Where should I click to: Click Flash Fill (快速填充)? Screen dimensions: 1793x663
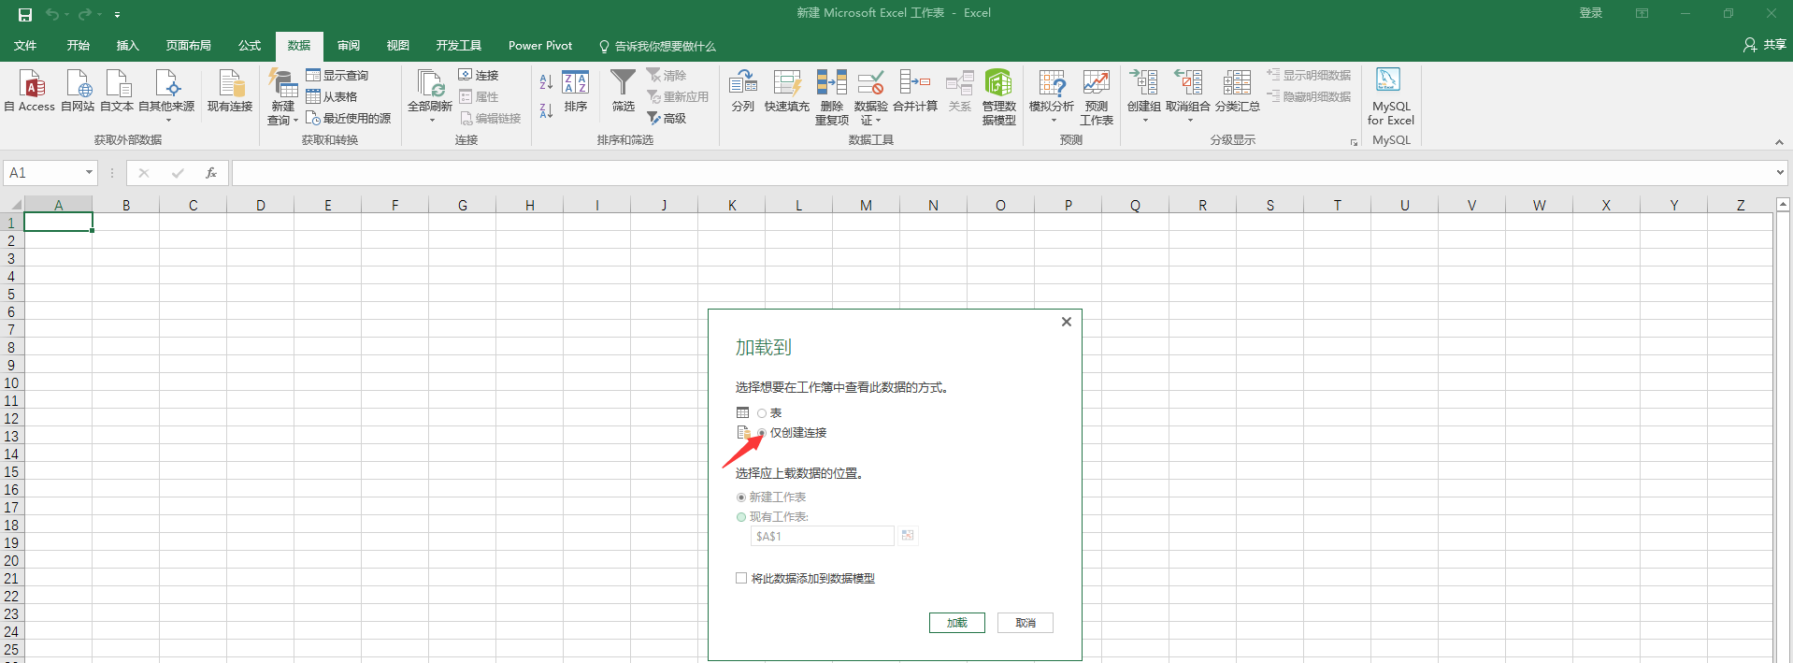[787, 91]
